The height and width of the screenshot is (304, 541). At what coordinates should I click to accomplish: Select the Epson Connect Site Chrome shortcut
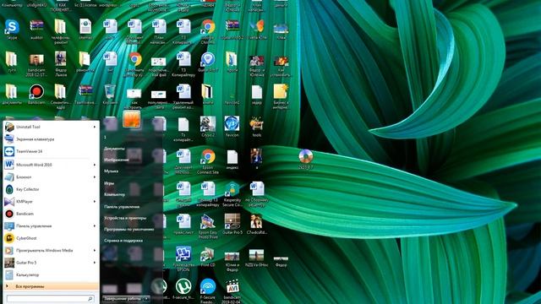[x=208, y=161]
